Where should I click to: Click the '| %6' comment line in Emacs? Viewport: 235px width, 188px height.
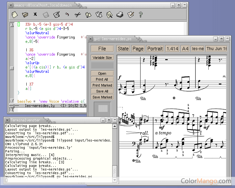tap(30, 50)
